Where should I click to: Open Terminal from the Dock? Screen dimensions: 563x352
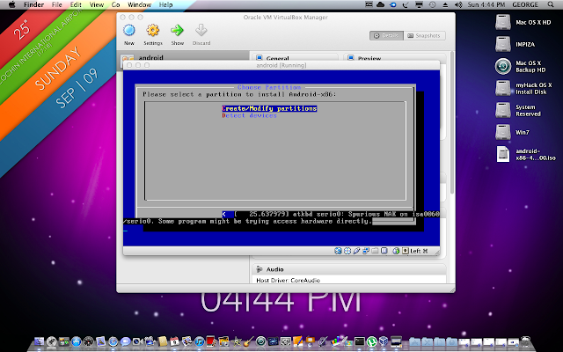[x=360, y=341]
